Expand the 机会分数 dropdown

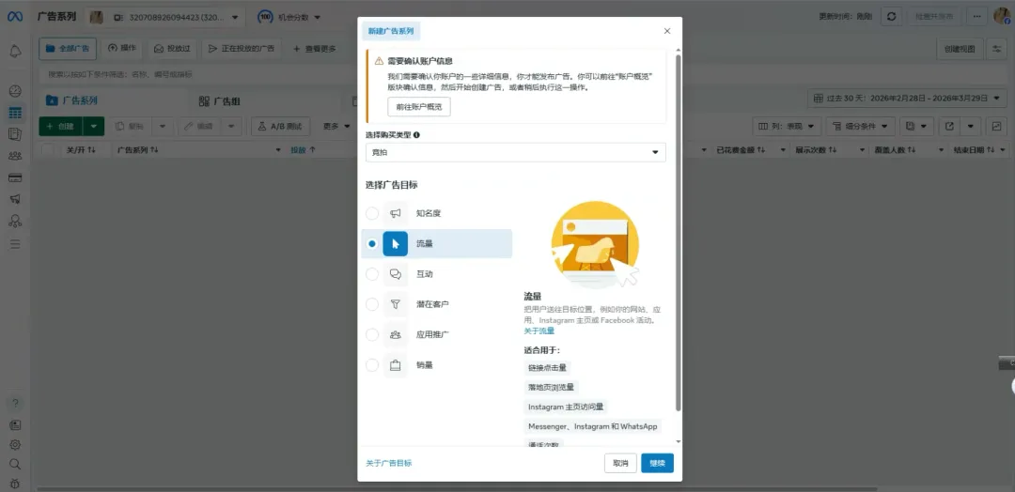[289, 17]
